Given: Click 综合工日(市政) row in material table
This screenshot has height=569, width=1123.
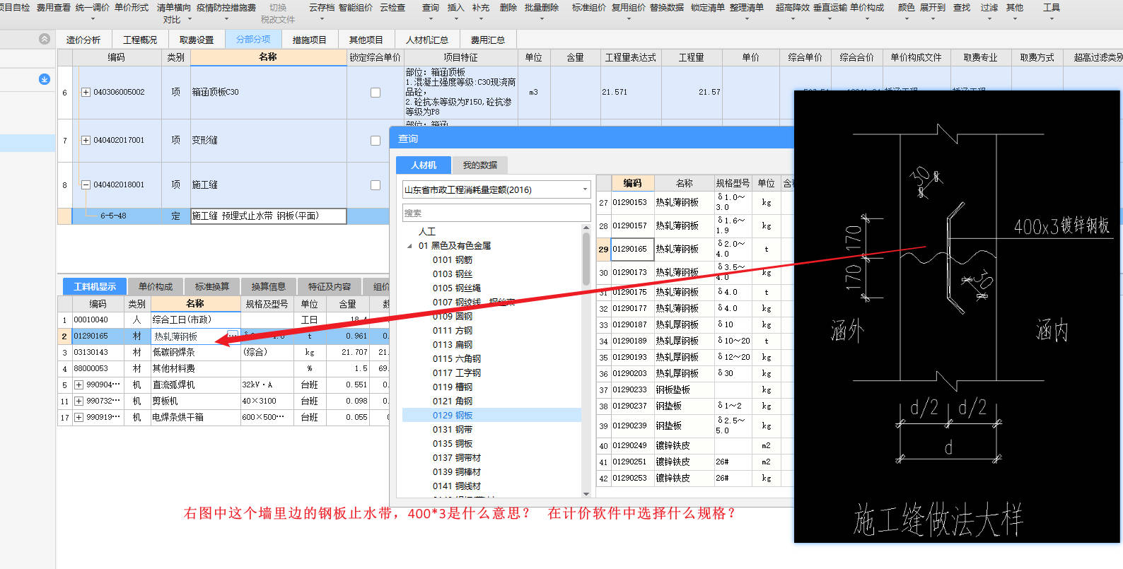Looking at the screenshot, I should pos(223,319).
